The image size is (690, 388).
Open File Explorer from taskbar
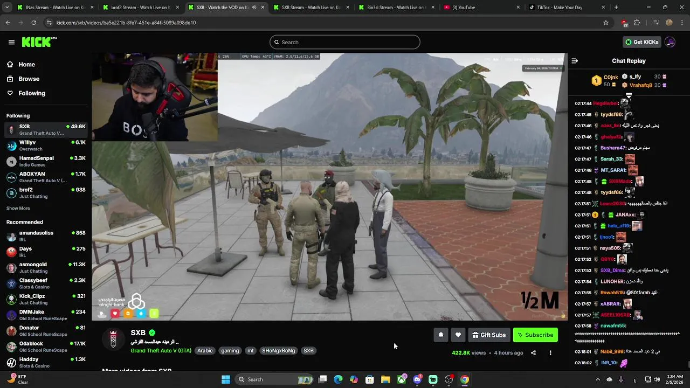[x=385, y=379]
